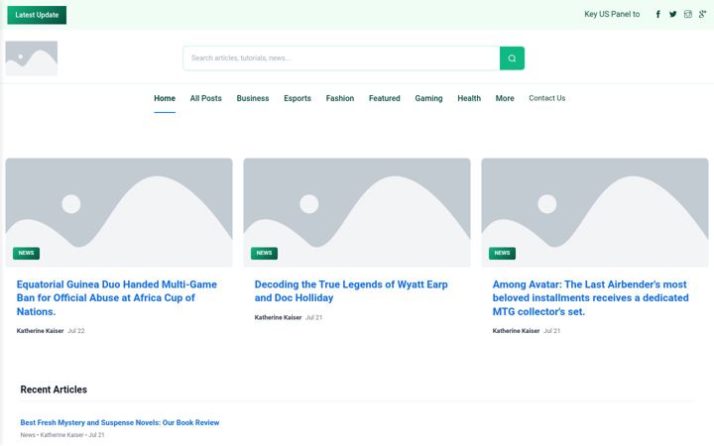Image resolution: width=714 pixels, height=446 pixels.
Task: Click the site logo placeholder image
Action: click(x=32, y=58)
